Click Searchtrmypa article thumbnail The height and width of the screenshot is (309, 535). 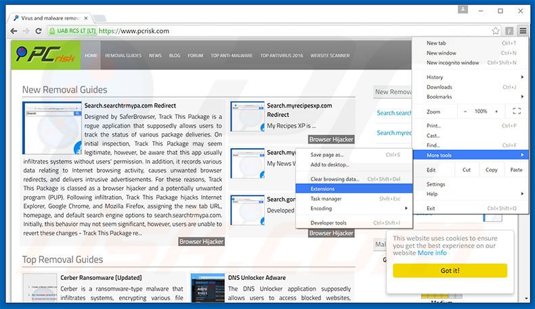[x=52, y=128]
